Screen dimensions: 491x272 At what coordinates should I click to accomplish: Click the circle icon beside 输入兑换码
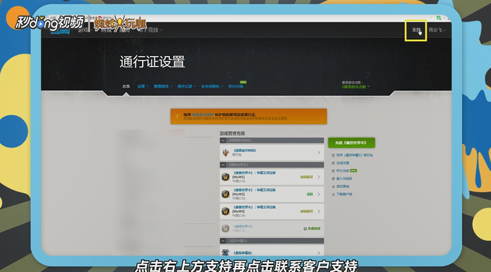coord(333,179)
